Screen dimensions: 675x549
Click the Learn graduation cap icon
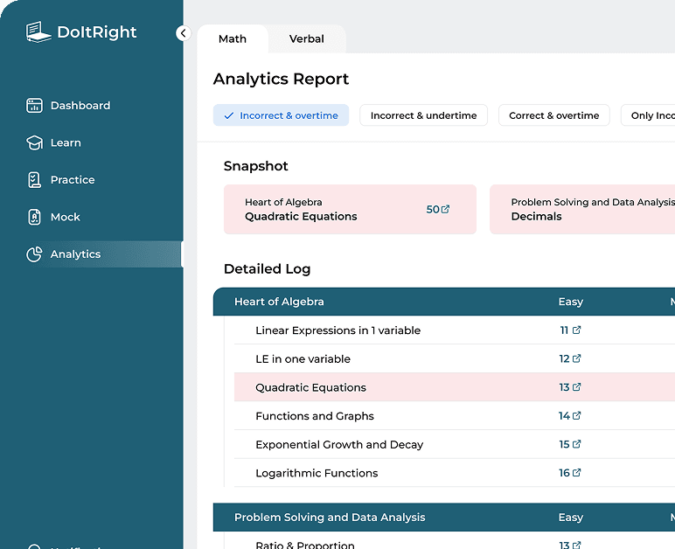click(35, 142)
